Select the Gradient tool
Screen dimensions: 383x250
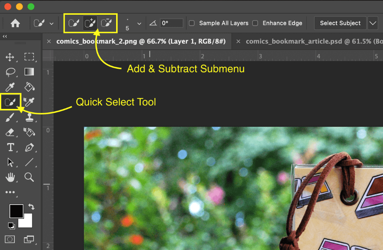[29, 72]
